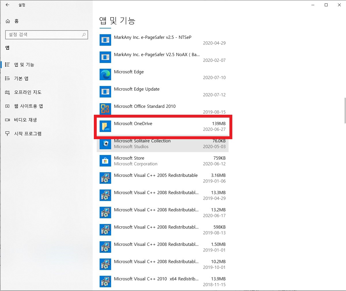The width and height of the screenshot is (346, 291).
Task: Select the Microsoft Store entry name
Action: [x=129, y=158]
